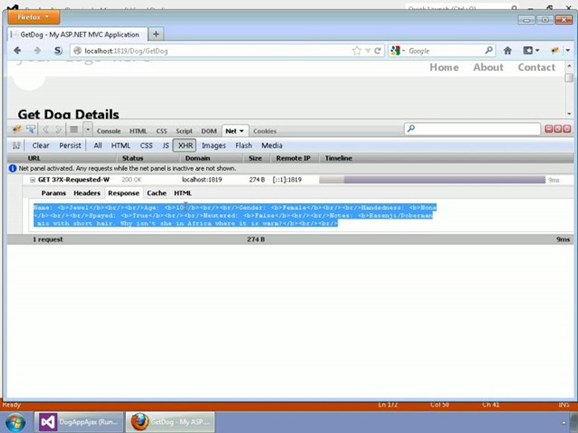
Task: Go back in Firebug panel history
Action: [46, 130]
